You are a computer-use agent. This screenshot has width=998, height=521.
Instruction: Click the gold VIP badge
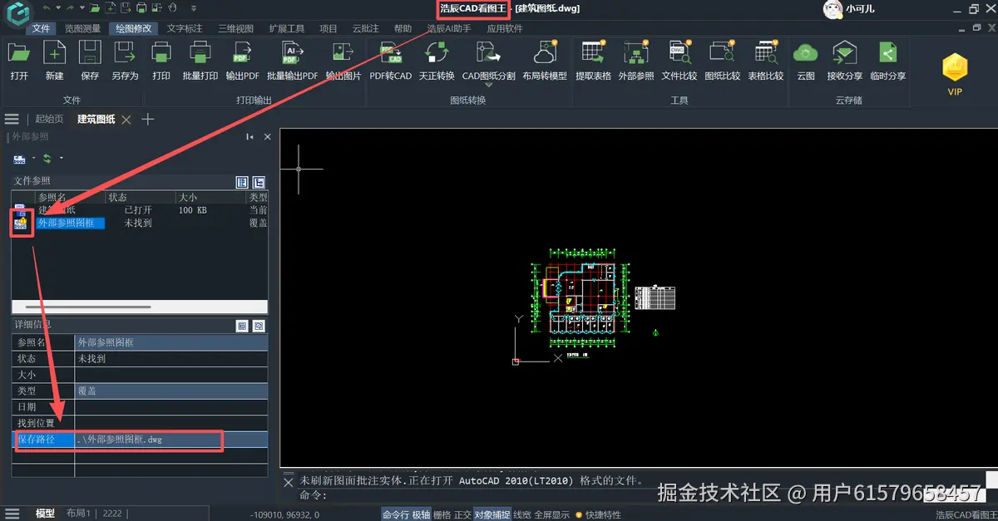tap(955, 68)
